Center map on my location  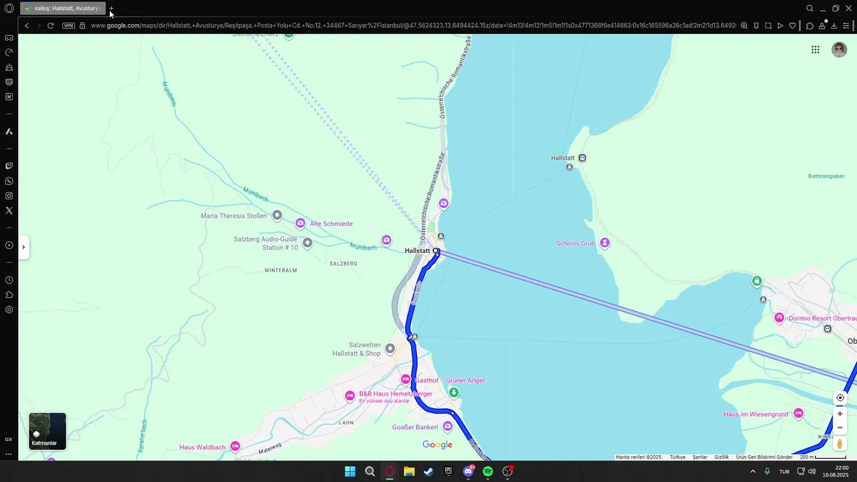(840, 398)
